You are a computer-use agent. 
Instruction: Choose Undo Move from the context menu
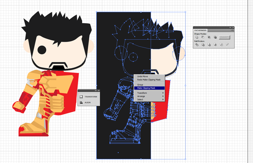click(x=149, y=76)
